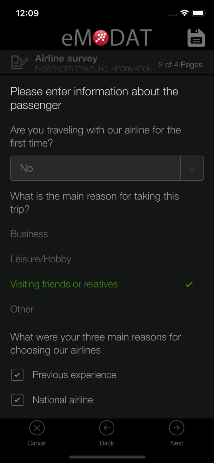Uncheck the National airline checkbox
This screenshot has height=463, width=214.
[x=17, y=400]
